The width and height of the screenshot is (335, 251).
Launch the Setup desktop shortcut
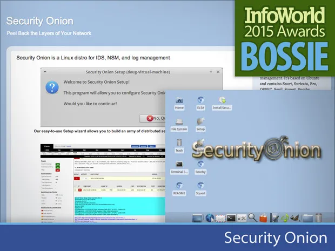click(200, 125)
